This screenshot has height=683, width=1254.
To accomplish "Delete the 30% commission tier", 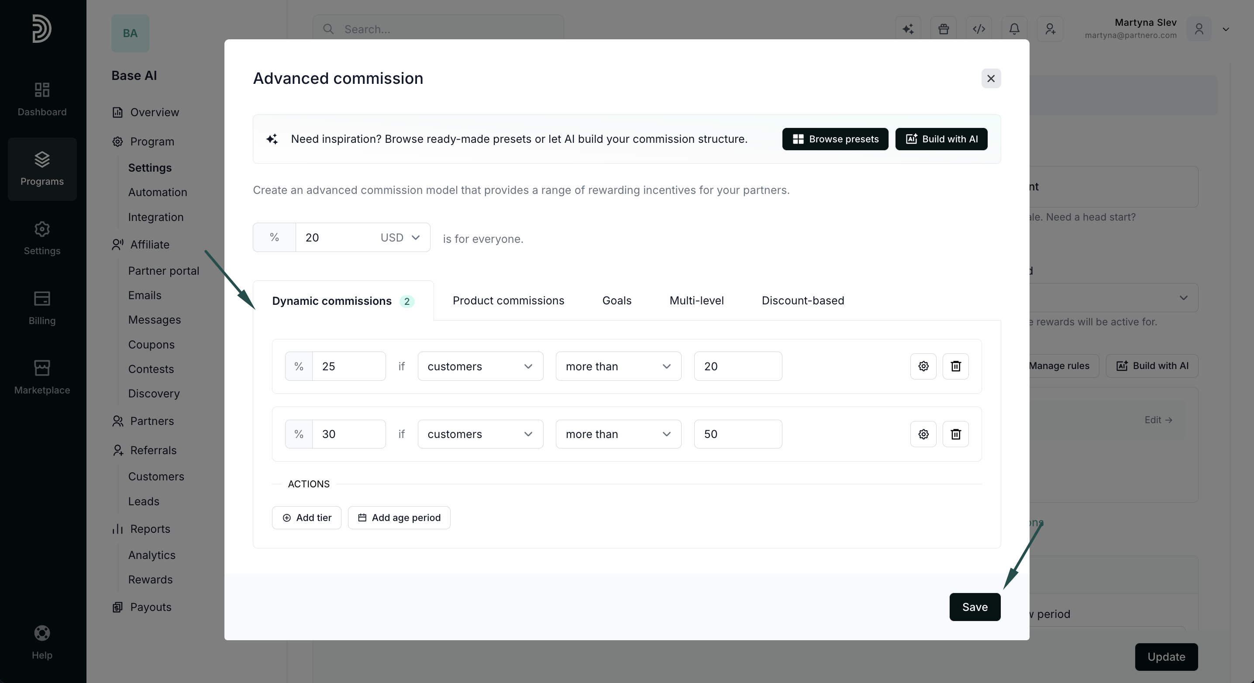I will coord(956,434).
